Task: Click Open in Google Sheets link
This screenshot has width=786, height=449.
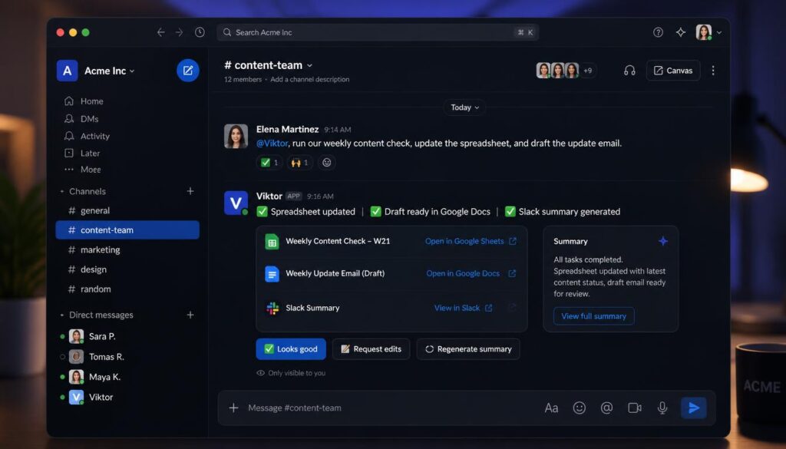Action: [471, 241]
